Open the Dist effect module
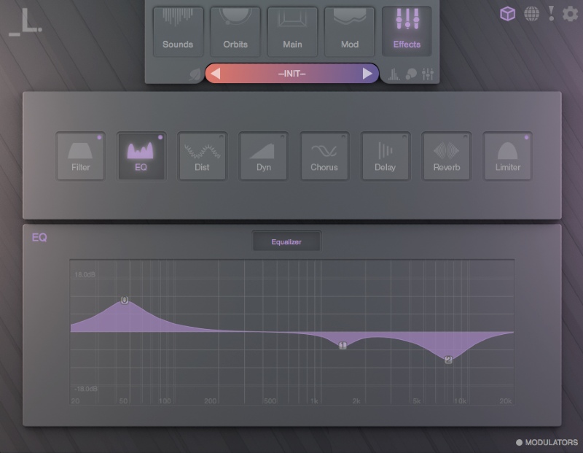583x453 pixels. click(x=203, y=155)
